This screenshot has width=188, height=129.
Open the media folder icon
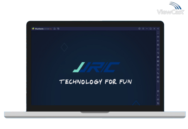(158, 69)
